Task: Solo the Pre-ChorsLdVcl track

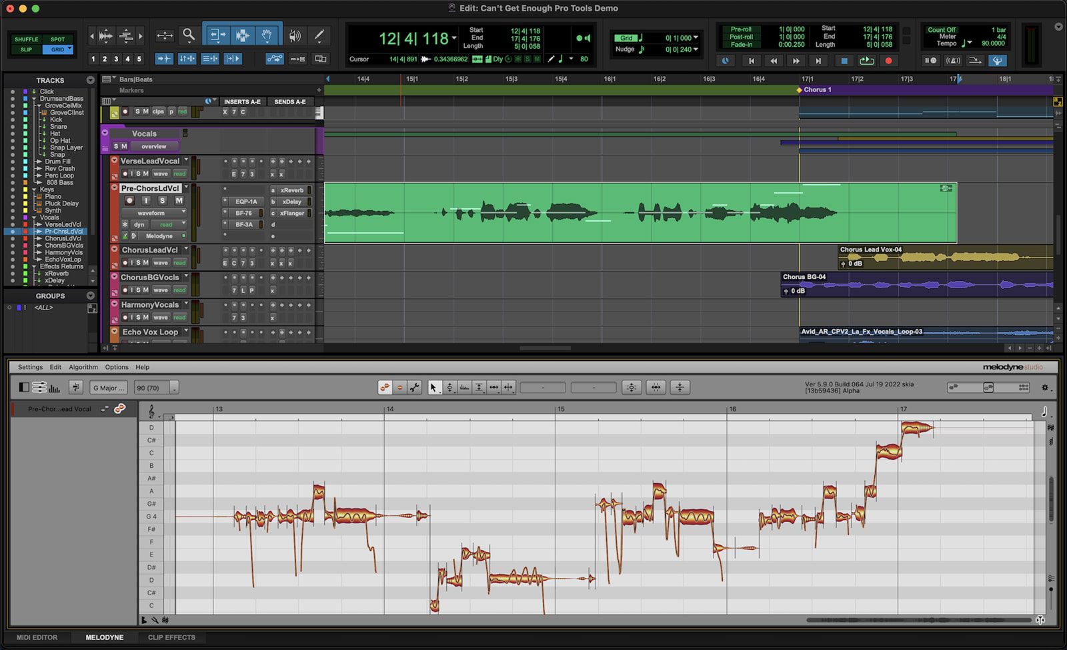Action: point(162,201)
